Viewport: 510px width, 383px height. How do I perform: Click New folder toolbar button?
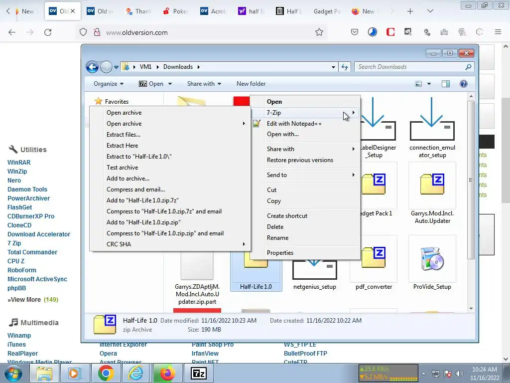(251, 84)
